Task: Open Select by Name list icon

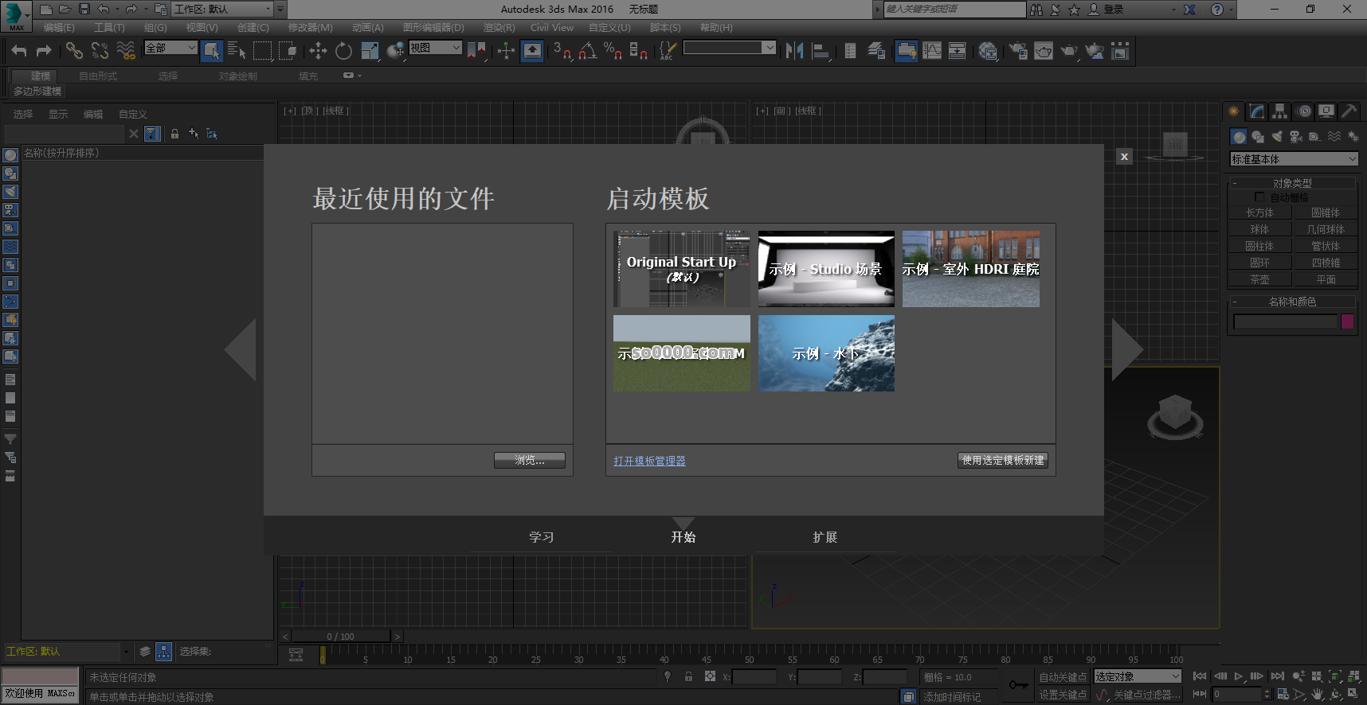Action: click(x=237, y=51)
